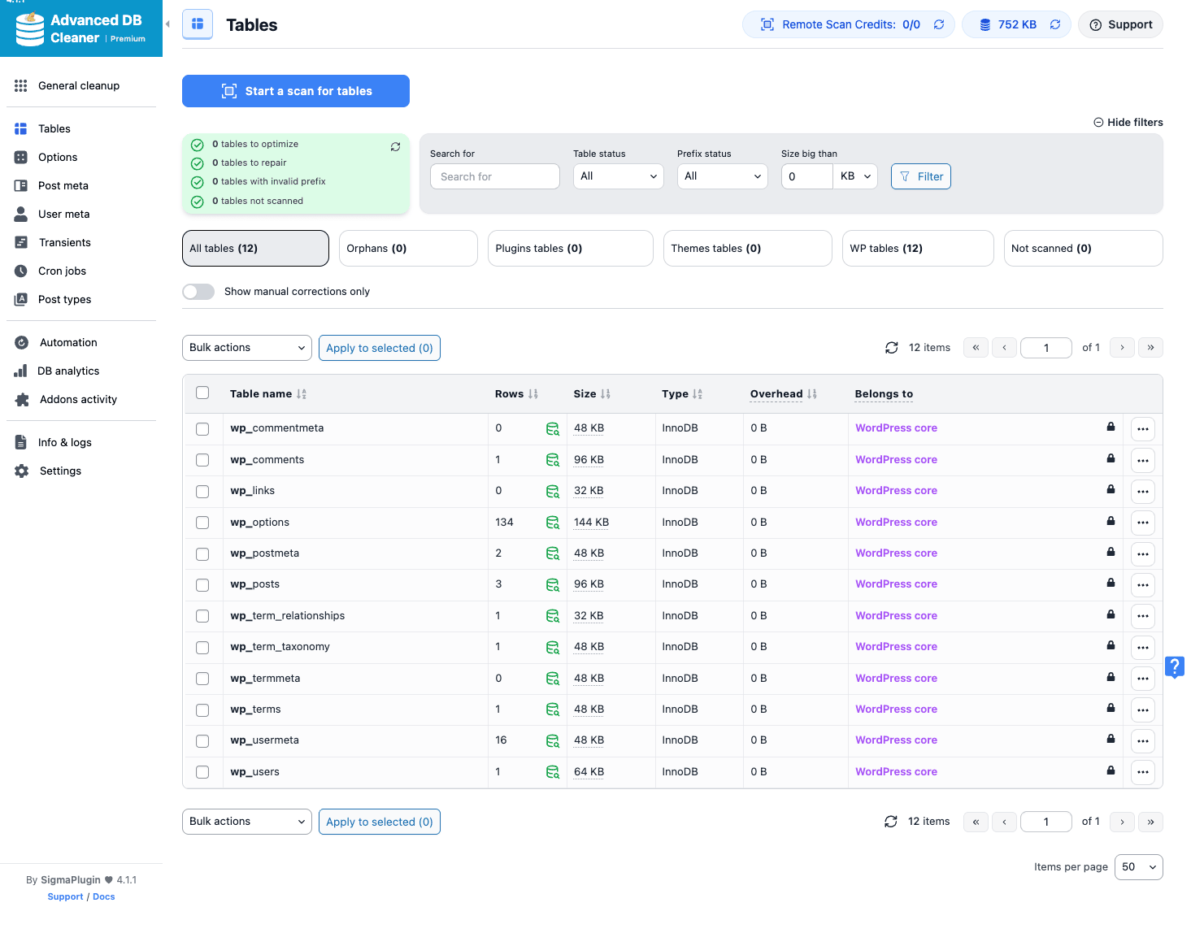Select the wp_options checkbox
1191x946 pixels.
tap(202, 523)
